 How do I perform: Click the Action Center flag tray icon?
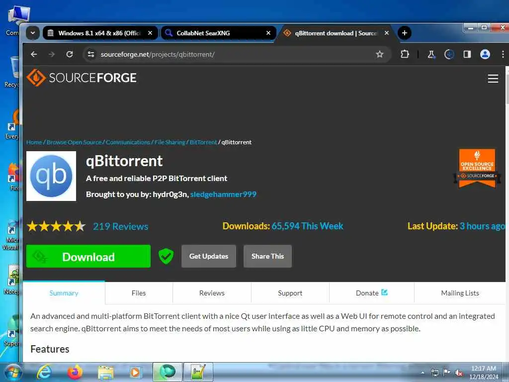(x=447, y=373)
